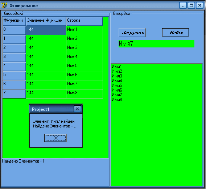Viewport: 206px width, 189px height.
Task: Select the Строка column header
Action: [85, 21]
